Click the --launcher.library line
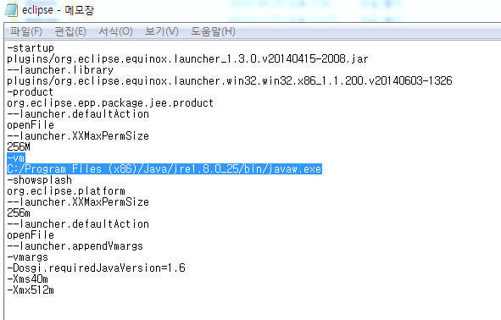This screenshot has width=501, height=320. click(60, 70)
